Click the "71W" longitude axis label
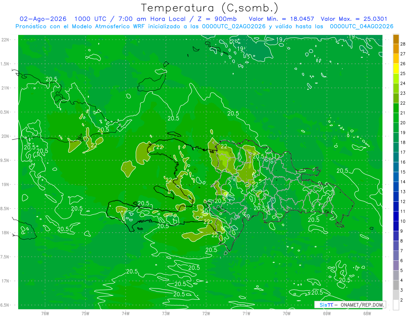412x318 pixels. pyautogui.click(x=247, y=313)
